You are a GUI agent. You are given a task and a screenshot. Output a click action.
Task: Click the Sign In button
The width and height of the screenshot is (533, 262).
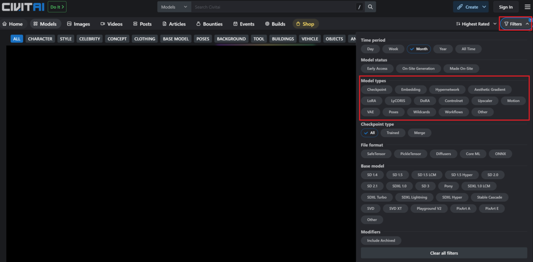[x=505, y=7]
